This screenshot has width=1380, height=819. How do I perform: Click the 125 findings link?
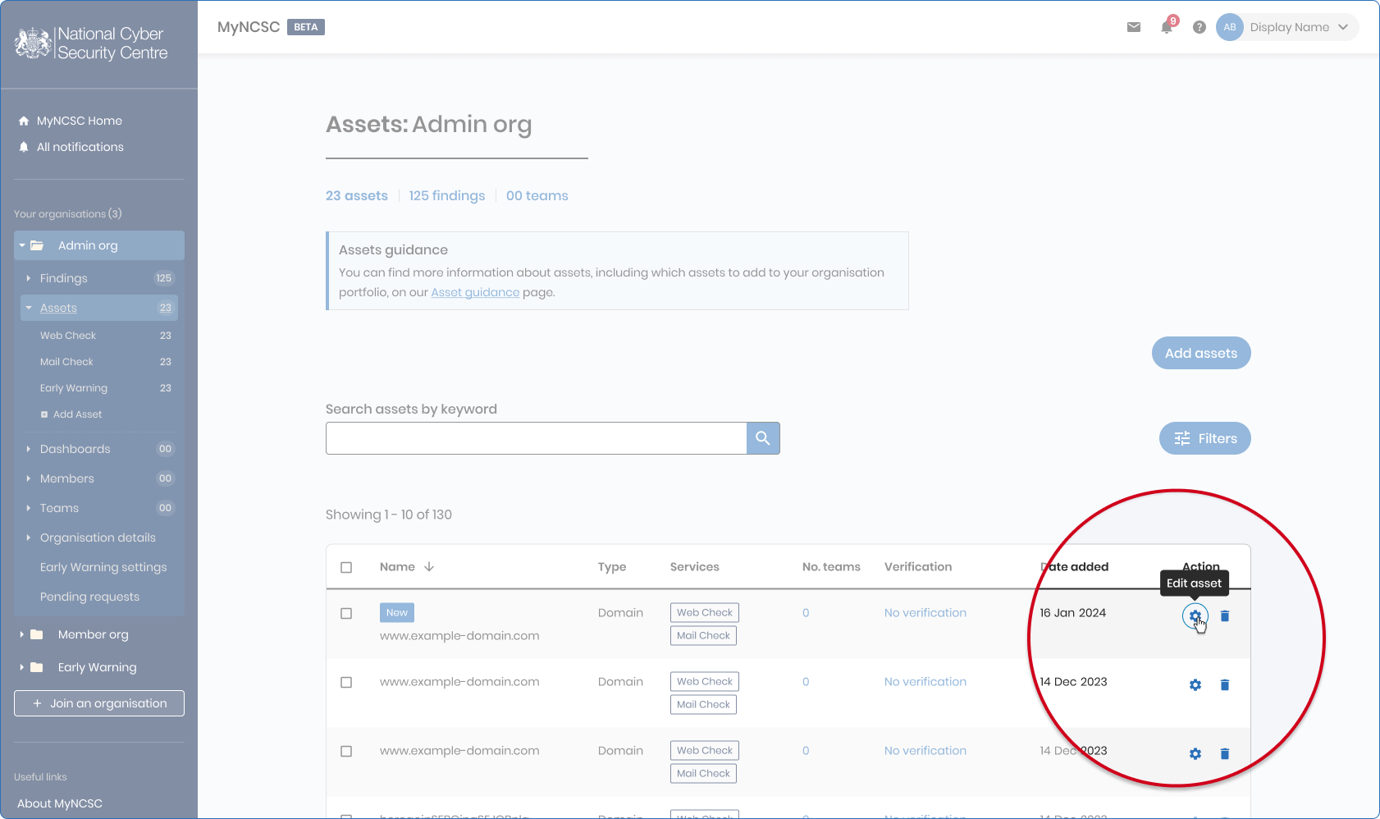(x=447, y=195)
